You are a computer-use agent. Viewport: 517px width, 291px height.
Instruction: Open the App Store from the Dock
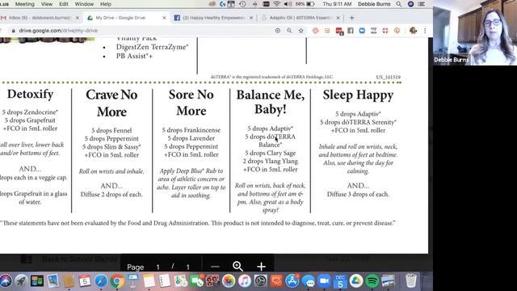292,281
